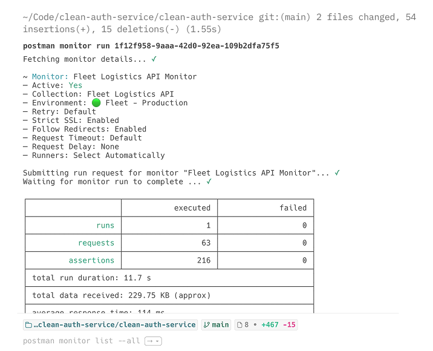Select the postman monitor run command line
This screenshot has width=433, height=351.
tap(151, 46)
